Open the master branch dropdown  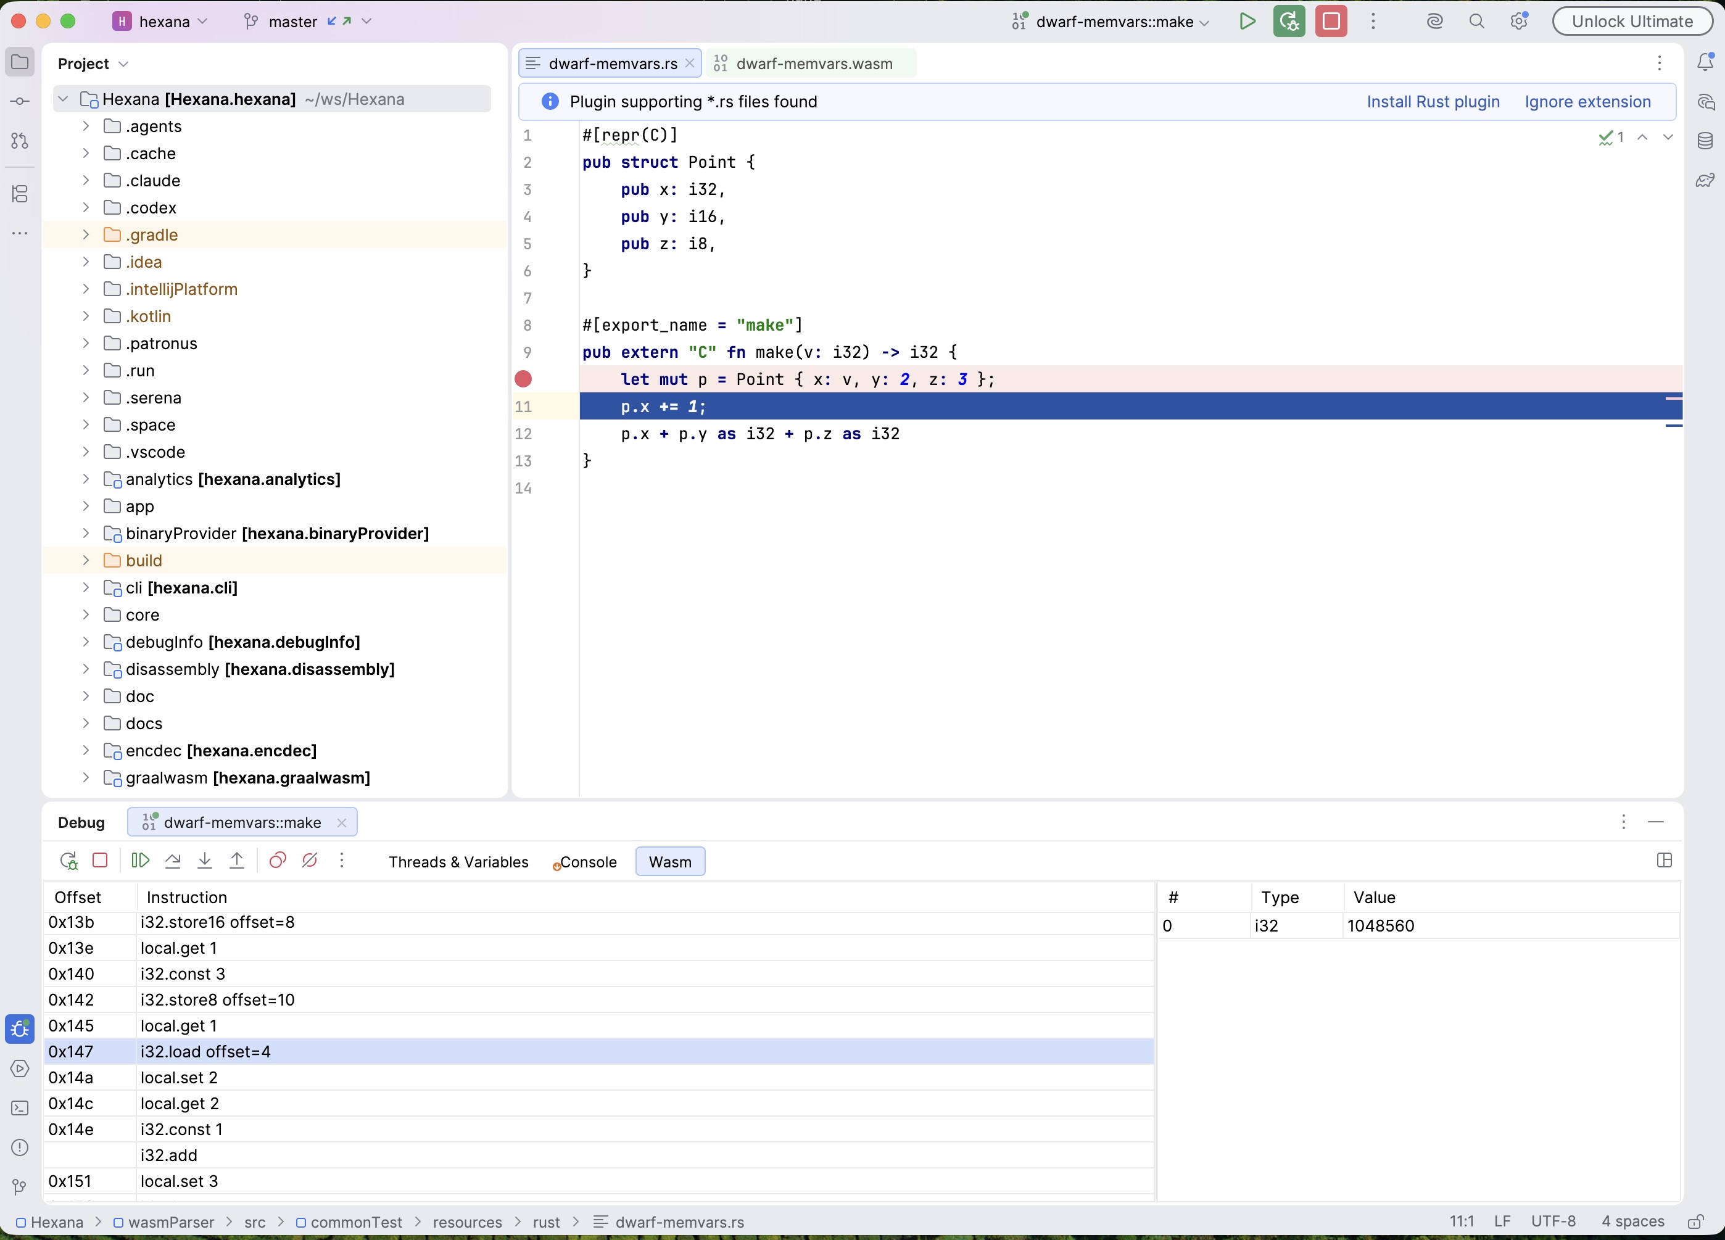pos(307,22)
